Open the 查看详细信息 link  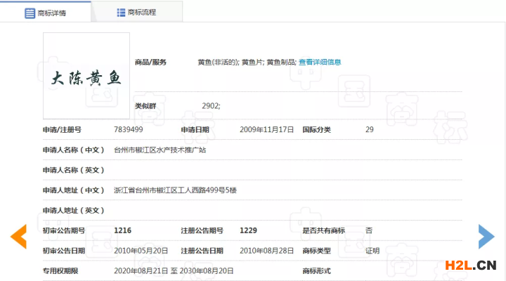(x=320, y=62)
